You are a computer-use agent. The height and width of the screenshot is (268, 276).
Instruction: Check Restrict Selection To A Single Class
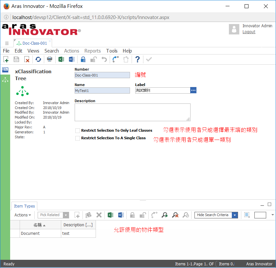click(78, 138)
